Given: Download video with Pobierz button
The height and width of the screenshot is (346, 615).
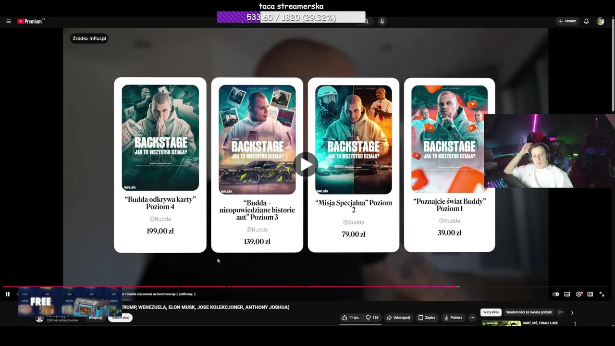Looking at the screenshot, I should (453, 318).
